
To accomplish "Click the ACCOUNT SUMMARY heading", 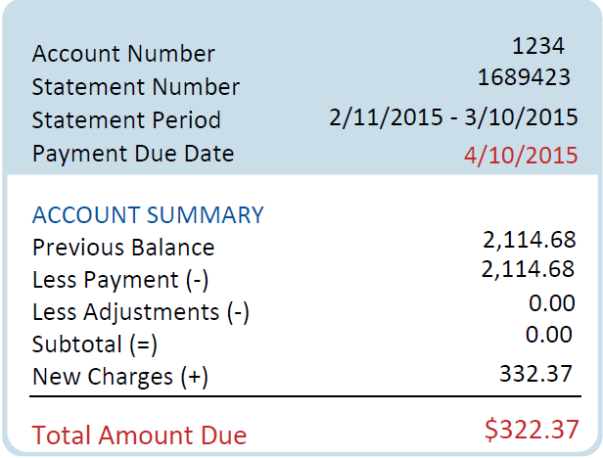I will coord(148,214).
